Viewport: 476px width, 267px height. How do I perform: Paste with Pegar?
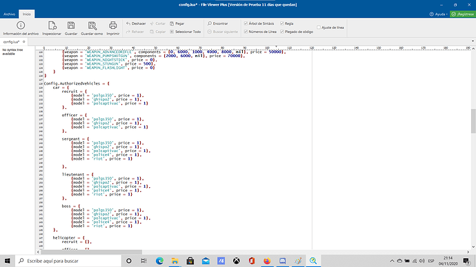point(177,23)
